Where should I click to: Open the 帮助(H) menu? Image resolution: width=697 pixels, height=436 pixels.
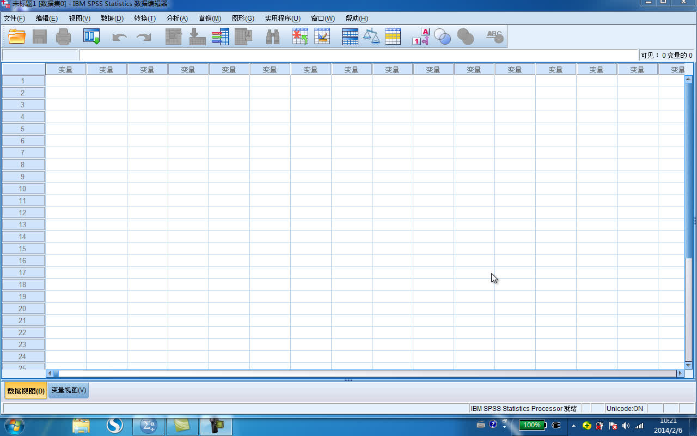point(357,19)
